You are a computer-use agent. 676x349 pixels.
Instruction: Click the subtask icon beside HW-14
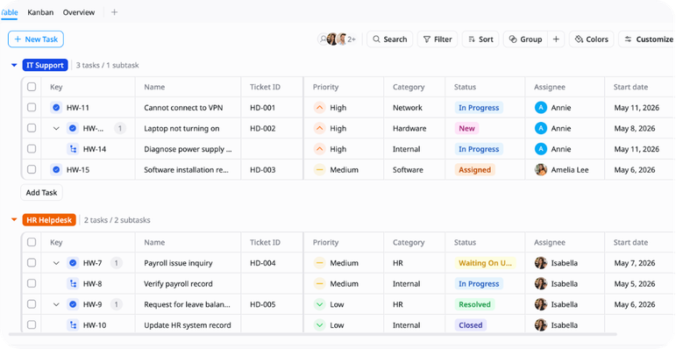(x=73, y=149)
